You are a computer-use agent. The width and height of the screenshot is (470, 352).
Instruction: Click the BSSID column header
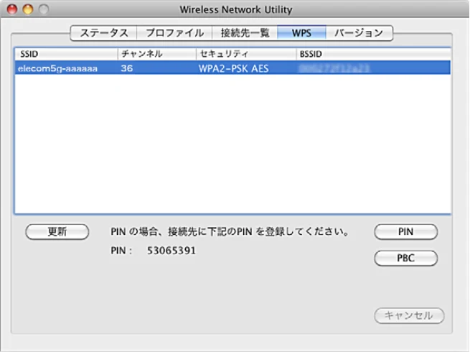tap(373, 54)
